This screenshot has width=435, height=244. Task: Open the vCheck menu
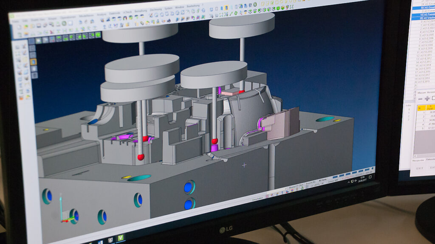(127, 12)
